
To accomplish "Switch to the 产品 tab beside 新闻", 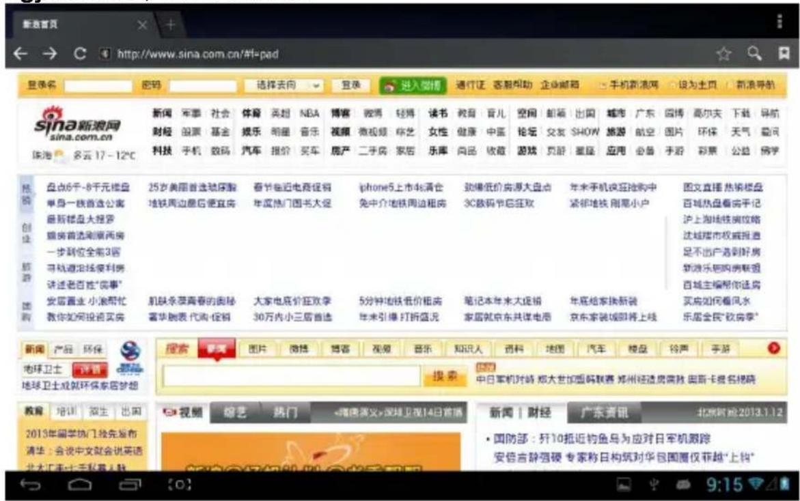I will (64, 349).
